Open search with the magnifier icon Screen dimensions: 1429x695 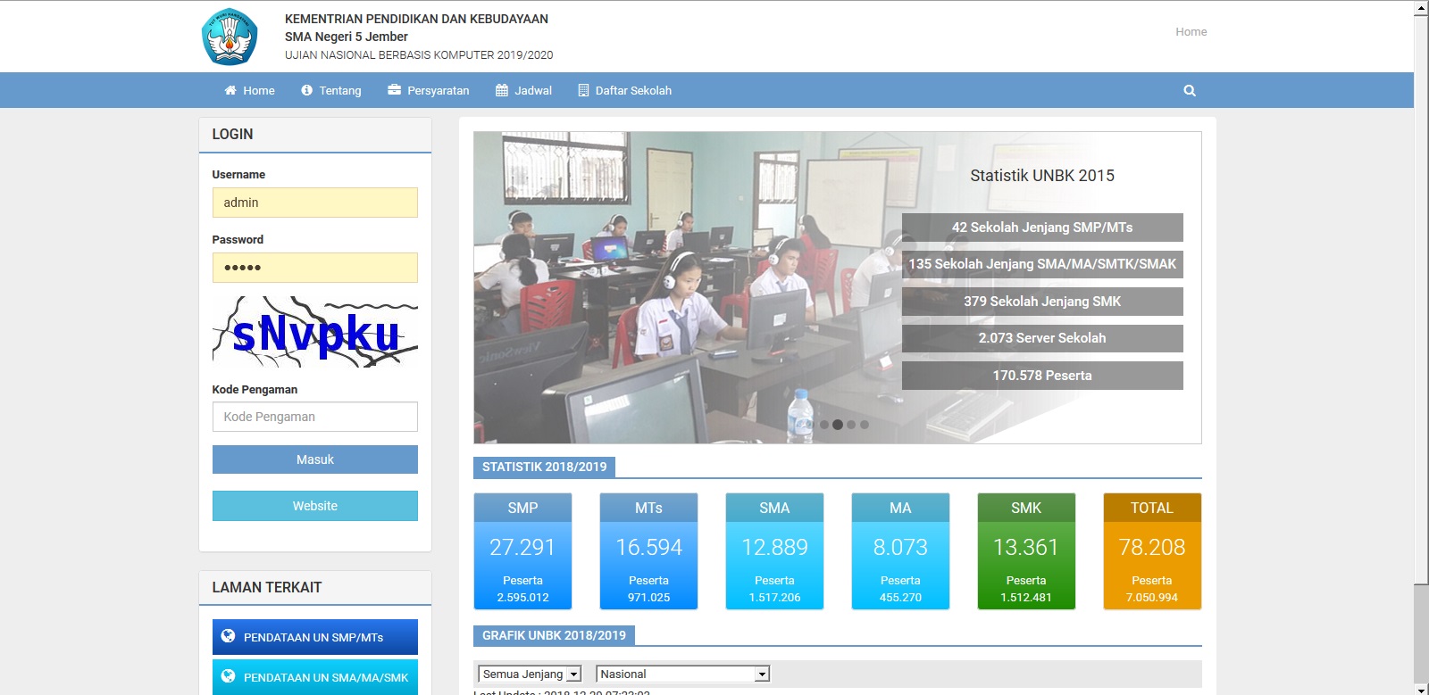[1189, 90]
